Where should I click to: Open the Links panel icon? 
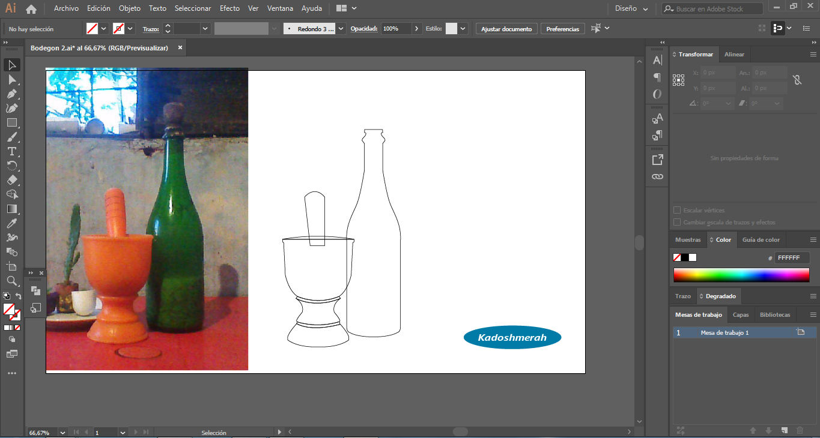[657, 176]
